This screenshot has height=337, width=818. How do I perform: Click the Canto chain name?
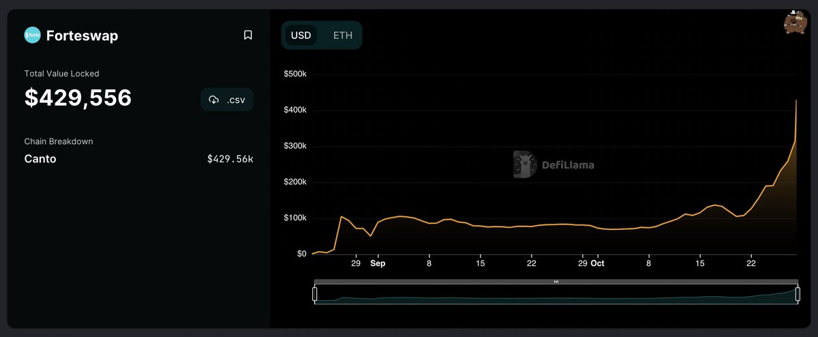coord(40,159)
